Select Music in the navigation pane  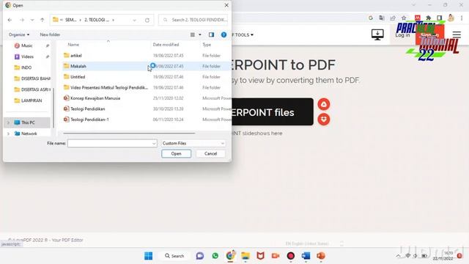coord(27,45)
